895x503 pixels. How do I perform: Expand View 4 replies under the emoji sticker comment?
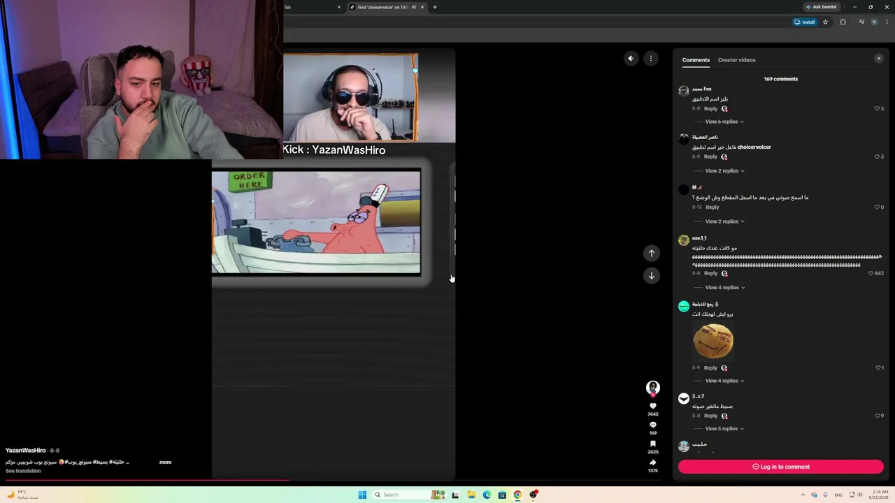tap(724, 381)
